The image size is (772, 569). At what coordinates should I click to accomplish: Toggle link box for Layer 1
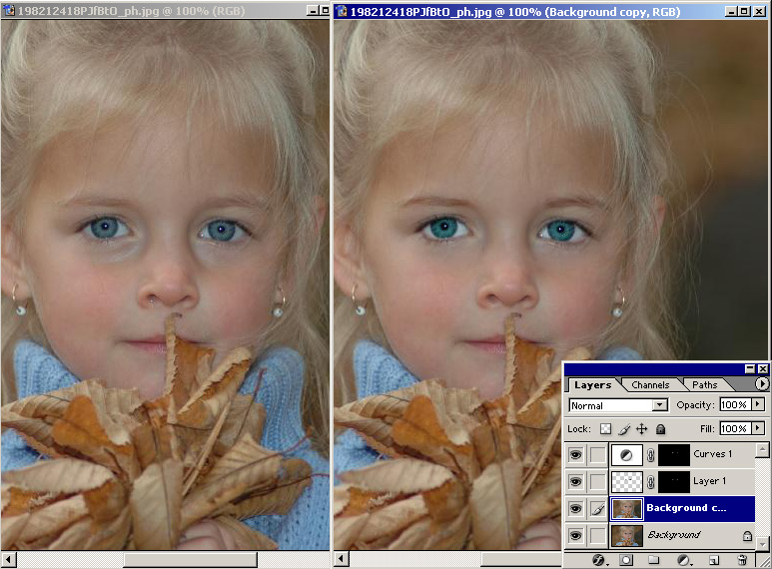[597, 482]
